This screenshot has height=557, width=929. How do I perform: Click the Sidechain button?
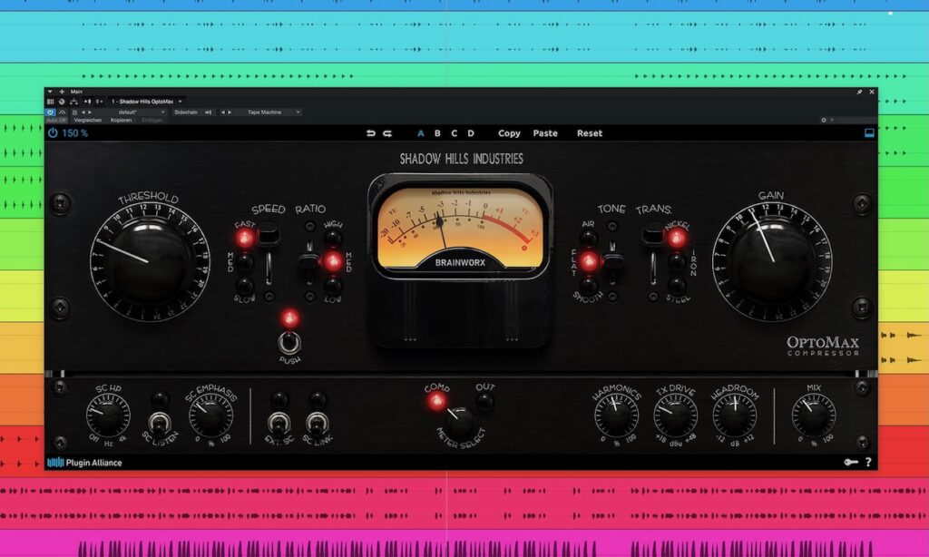[186, 112]
